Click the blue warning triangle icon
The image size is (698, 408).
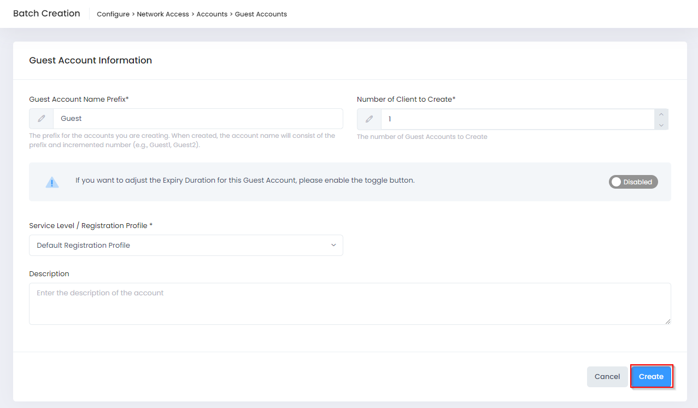click(52, 182)
